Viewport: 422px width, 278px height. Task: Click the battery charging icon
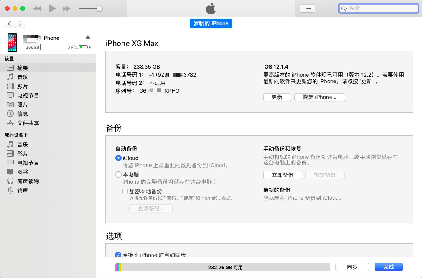[x=85, y=48]
